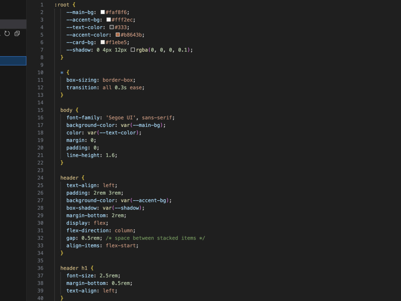This screenshot has height=301, width=401.
Task: Click 'box-shadow' property on line 28
Action: 81,208
